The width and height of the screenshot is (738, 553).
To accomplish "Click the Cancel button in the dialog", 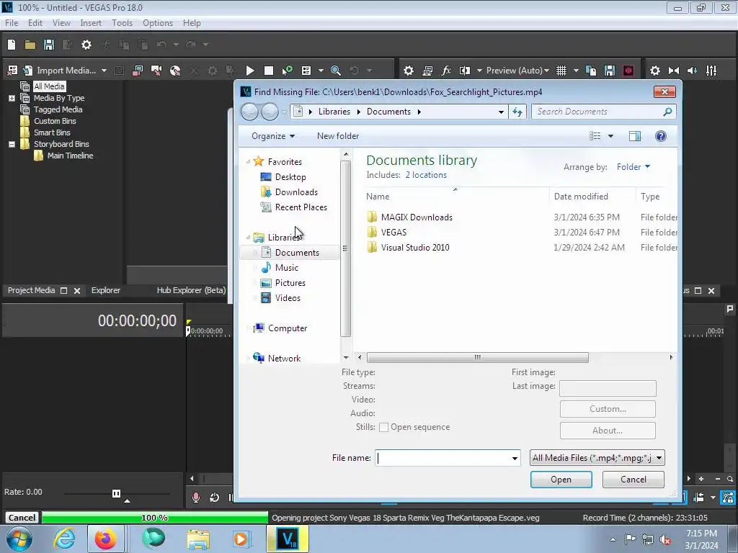I will tap(633, 480).
